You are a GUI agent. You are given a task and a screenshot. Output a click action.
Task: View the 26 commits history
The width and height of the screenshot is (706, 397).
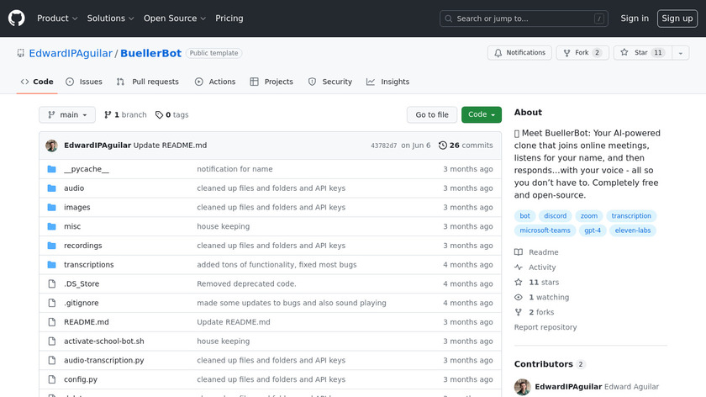pyautogui.click(x=466, y=145)
